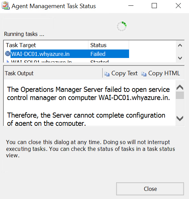Select the partially visible WAI-SQL01 task row
The image size is (189, 199).
coord(67,61)
